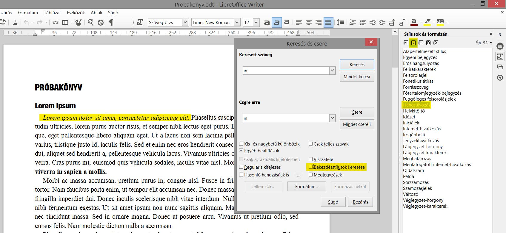Check 'Megjegyzések' option
506x233 pixels.
tap(310, 175)
